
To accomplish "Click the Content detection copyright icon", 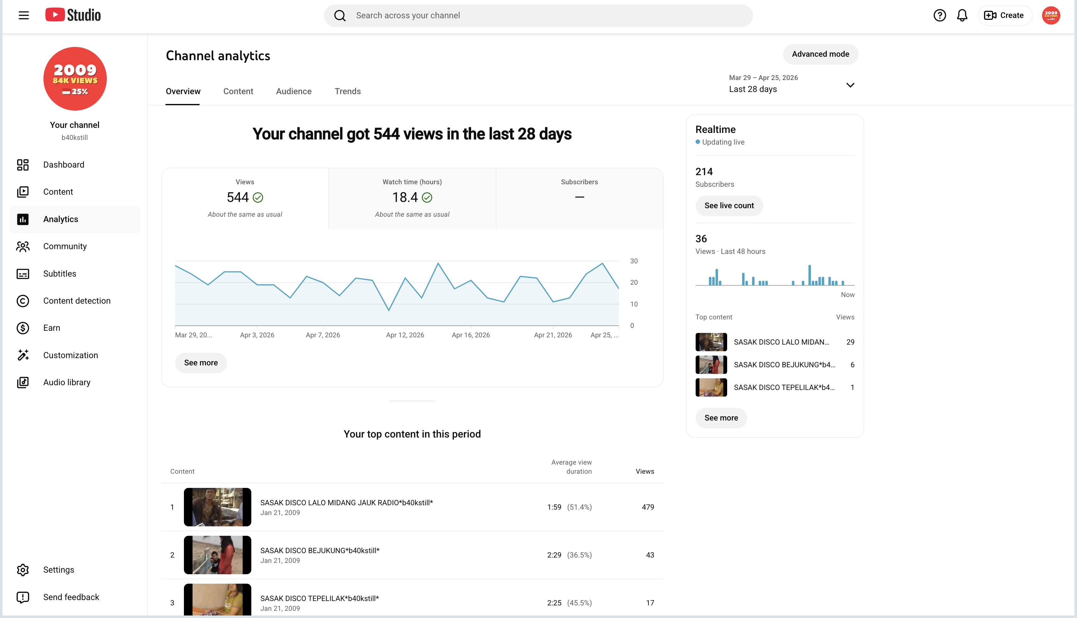I will point(23,301).
